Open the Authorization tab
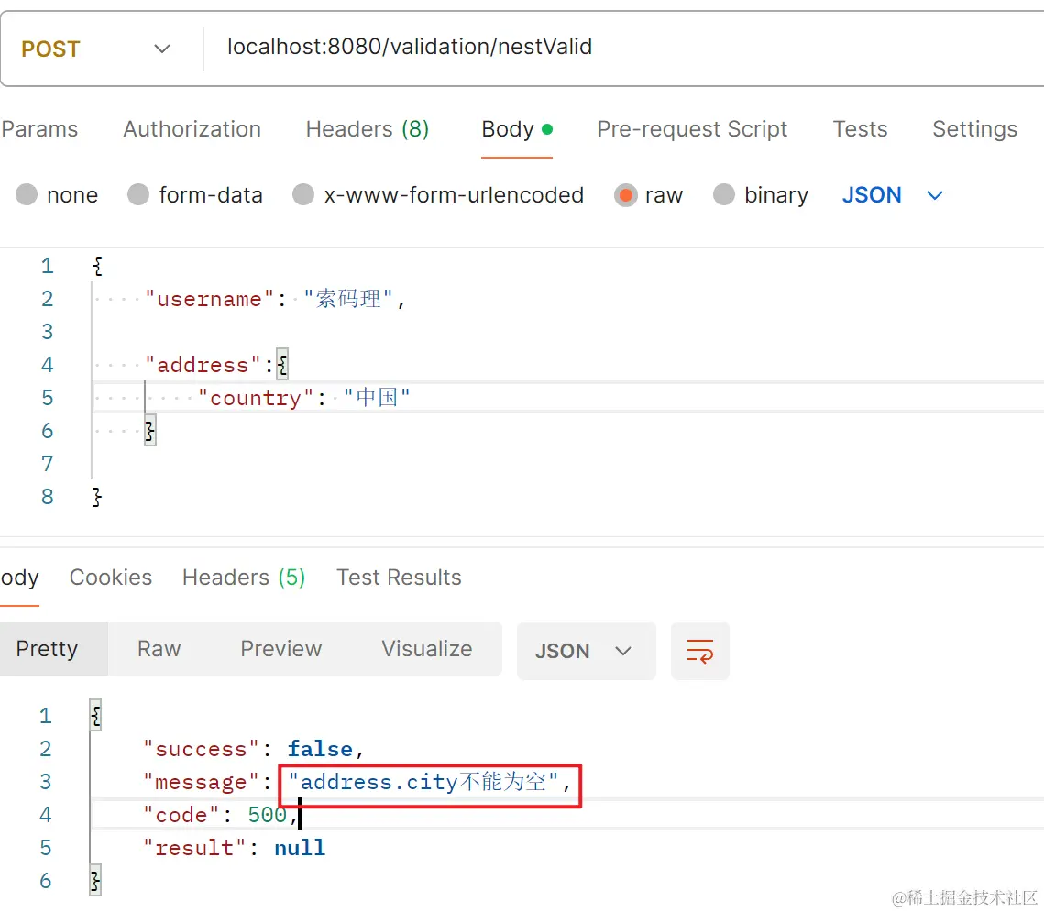The width and height of the screenshot is (1044, 913). (x=192, y=129)
